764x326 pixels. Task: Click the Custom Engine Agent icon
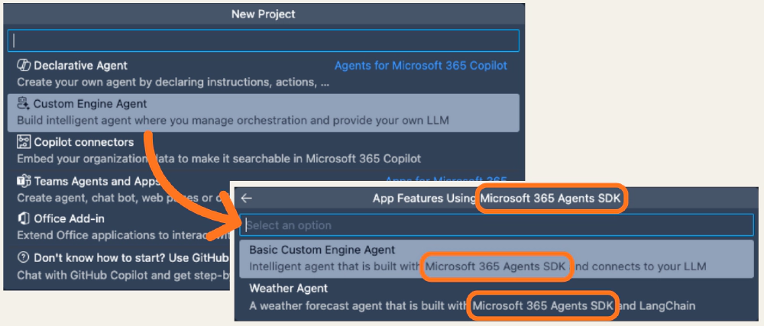pyautogui.click(x=24, y=104)
